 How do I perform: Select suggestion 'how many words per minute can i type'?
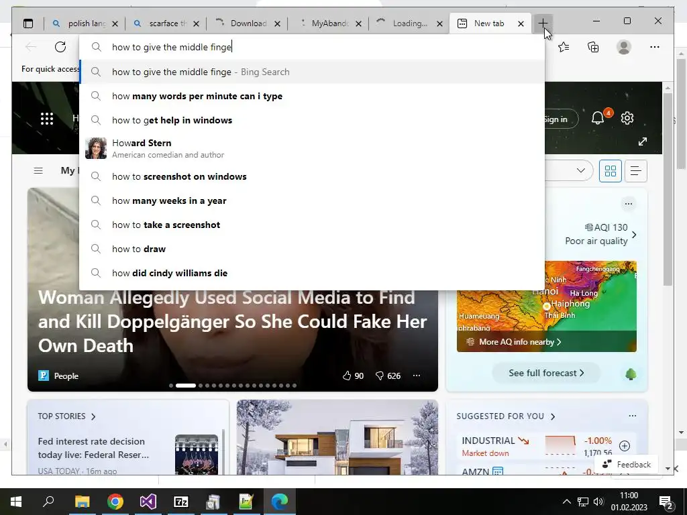(312, 96)
